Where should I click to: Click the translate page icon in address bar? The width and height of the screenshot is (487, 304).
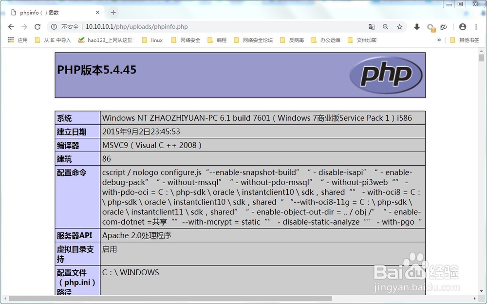tap(372, 27)
